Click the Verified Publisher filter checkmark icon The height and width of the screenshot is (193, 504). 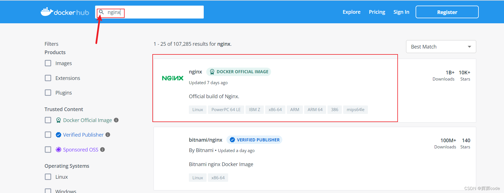[58, 135]
